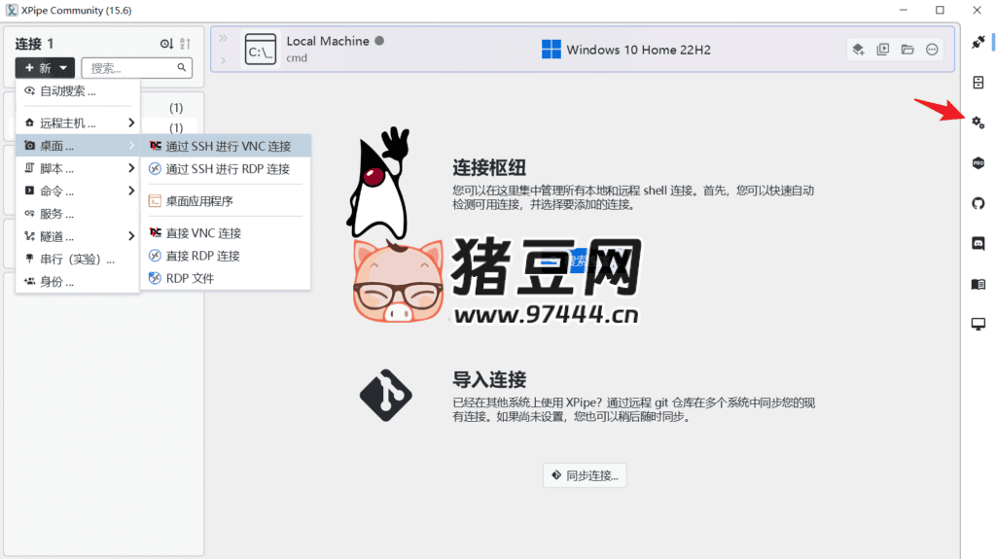Viewport: 996px width, 559px height.
Task: Minimize the XPipe window
Action: click(x=904, y=10)
